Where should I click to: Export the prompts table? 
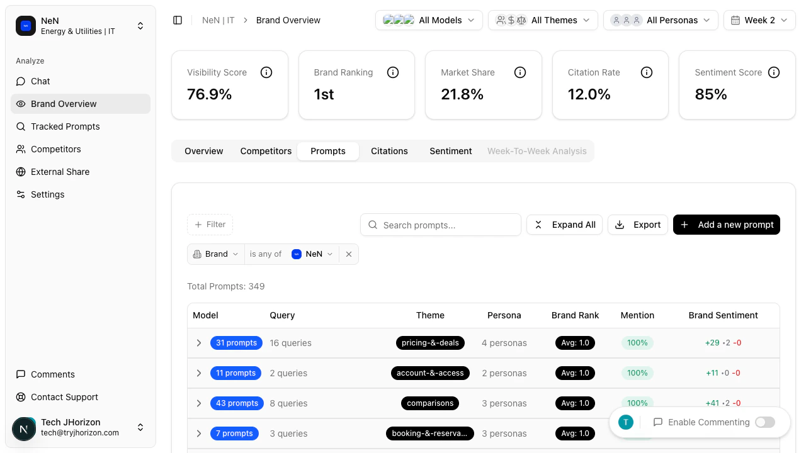tap(638, 225)
